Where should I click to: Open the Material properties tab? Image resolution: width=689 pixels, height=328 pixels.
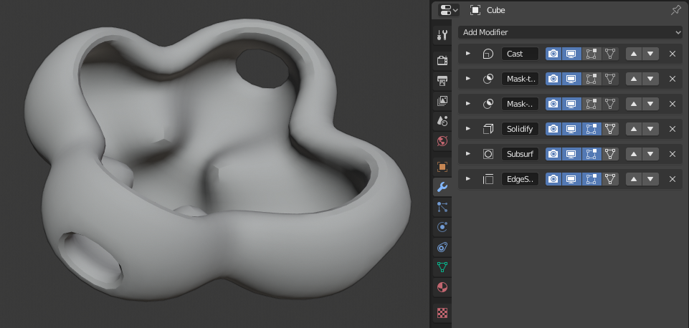click(x=442, y=287)
